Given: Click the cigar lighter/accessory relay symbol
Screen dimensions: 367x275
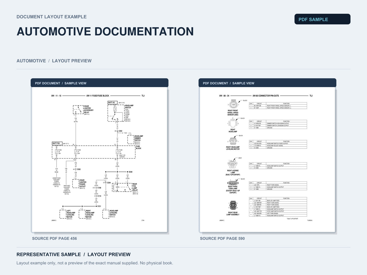Looking at the screenshot, I should coord(78,109).
